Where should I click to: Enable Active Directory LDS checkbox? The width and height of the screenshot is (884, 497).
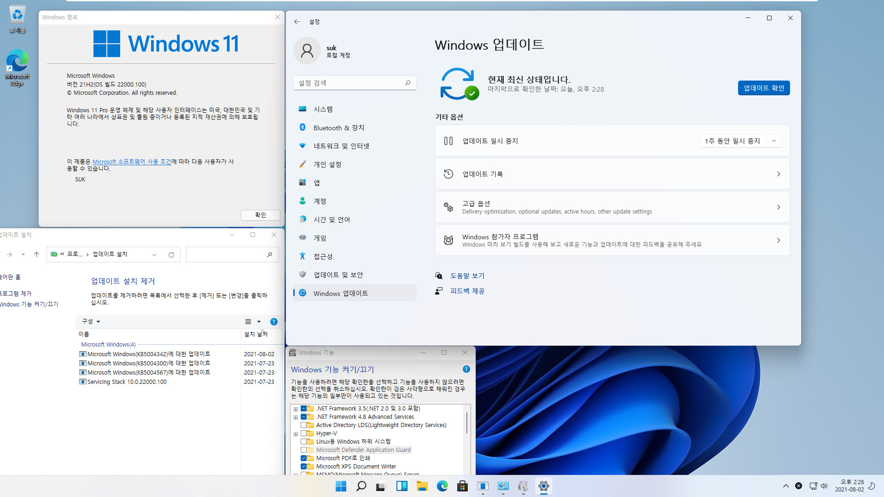point(303,425)
